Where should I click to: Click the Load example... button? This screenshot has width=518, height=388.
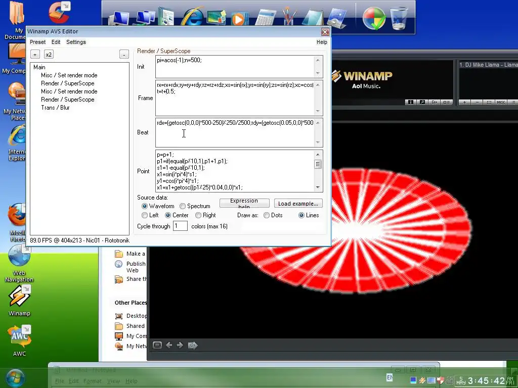point(298,203)
